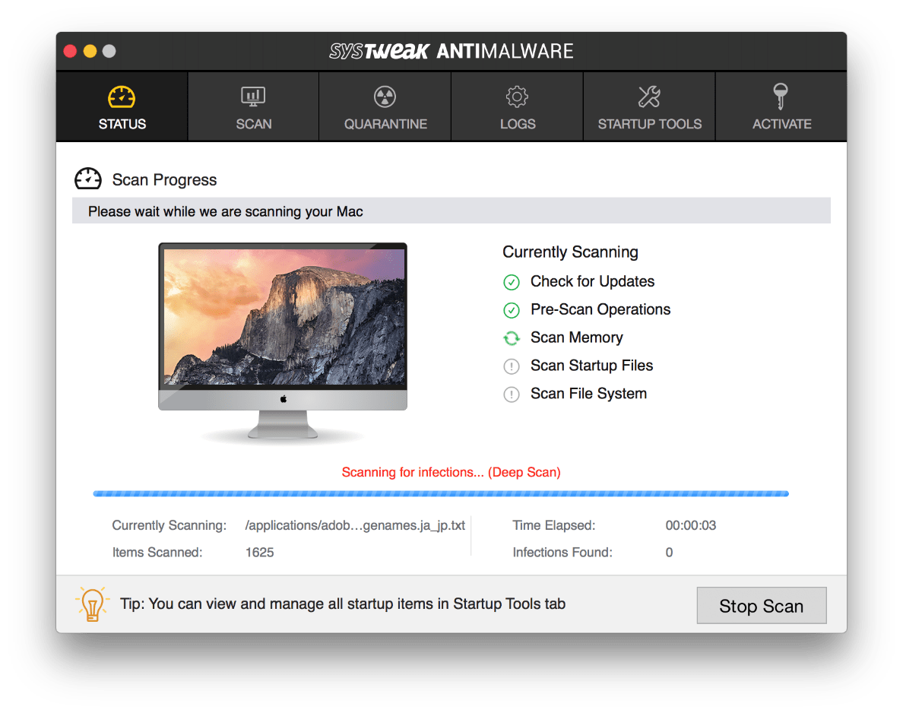Screen dimensions: 903x713
Task: Click the Stop Scan button
Action: pyautogui.click(x=762, y=605)
